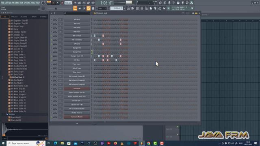Switch browser to the LIBRARY tab

(33, 17)
